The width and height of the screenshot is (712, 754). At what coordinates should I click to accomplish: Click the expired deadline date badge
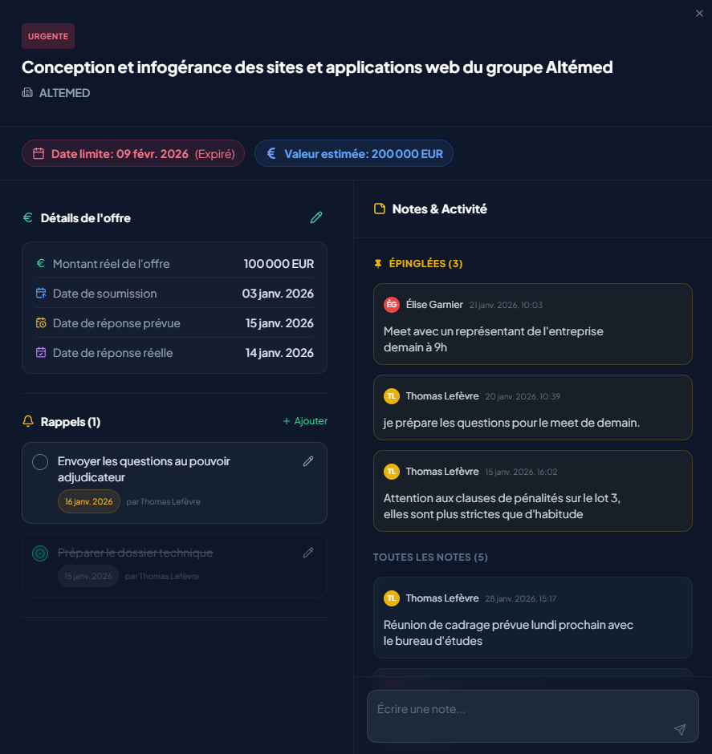(133, 153)
